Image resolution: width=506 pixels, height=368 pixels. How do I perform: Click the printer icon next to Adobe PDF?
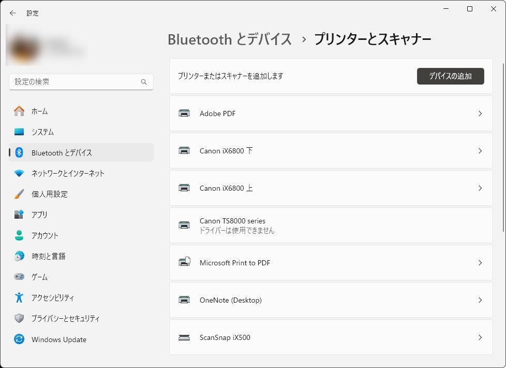click(x=185, y=114)
